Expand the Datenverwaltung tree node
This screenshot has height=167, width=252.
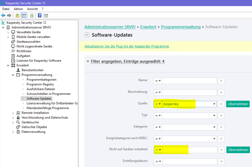(x=13, y=132)
